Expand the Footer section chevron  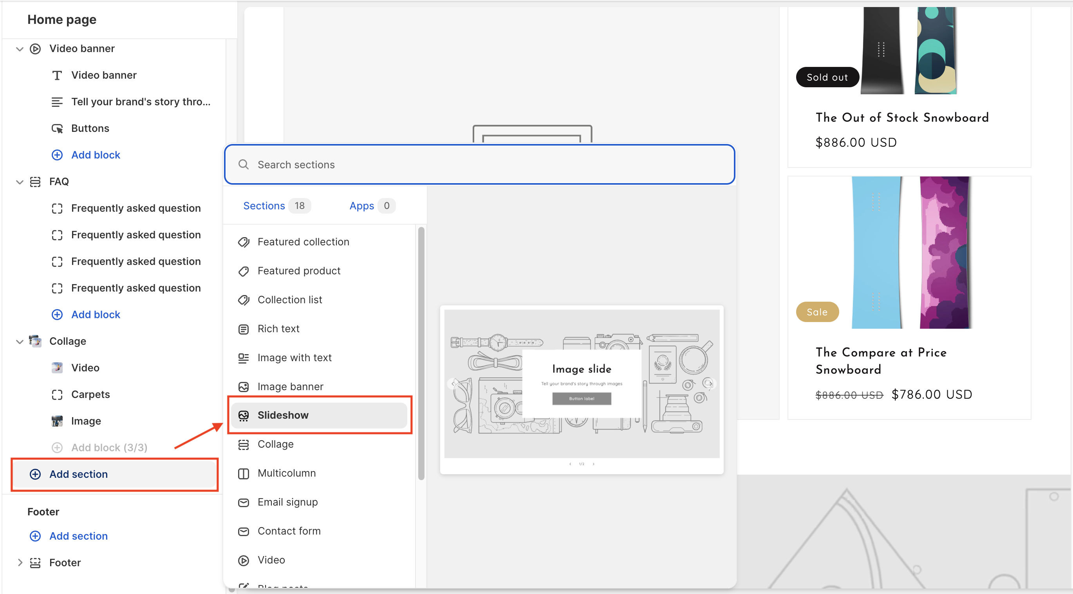click(19, 562)
